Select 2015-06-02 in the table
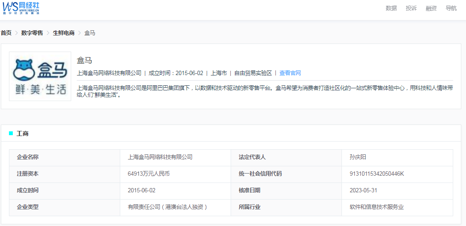The width and height of the screenshot is (466, 226). 142,191
